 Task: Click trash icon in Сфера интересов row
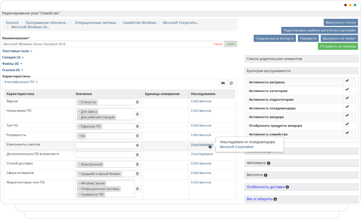pos(137,173)
